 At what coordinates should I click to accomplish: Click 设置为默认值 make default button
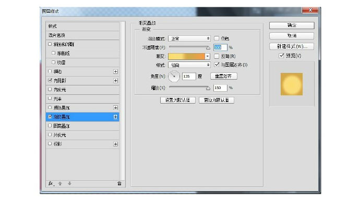pyautogui.click(x=178, y=100)
